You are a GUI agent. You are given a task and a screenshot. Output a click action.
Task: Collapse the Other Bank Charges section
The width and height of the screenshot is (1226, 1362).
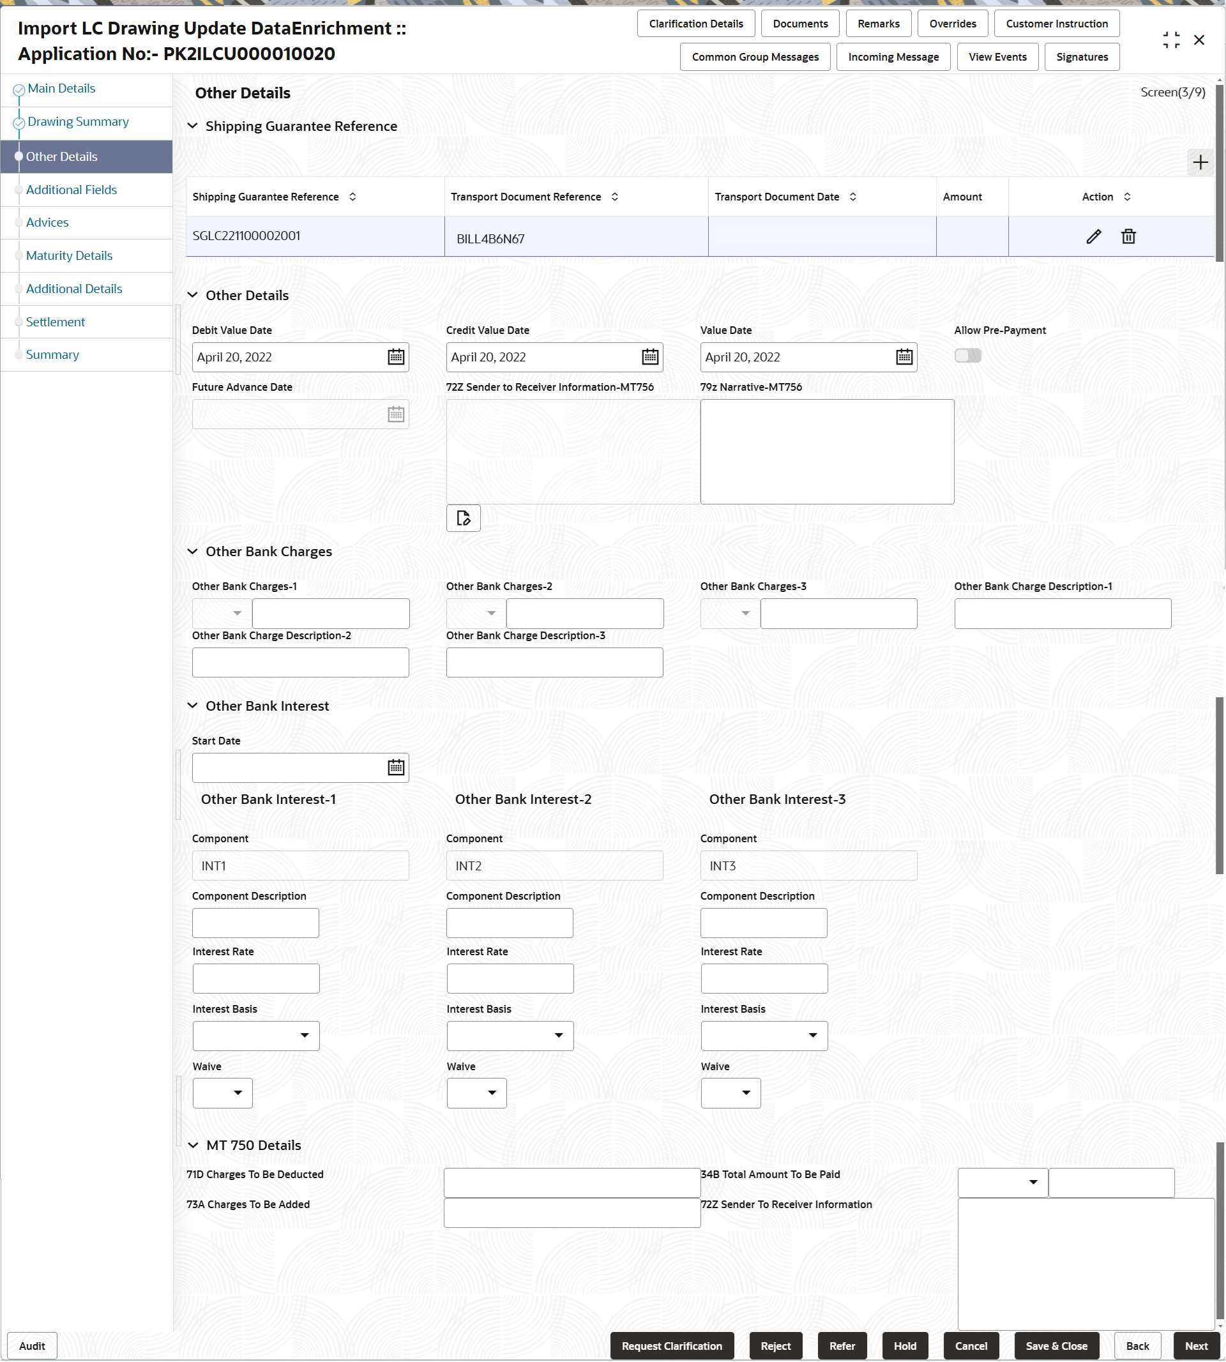click(x=193, y=552)
